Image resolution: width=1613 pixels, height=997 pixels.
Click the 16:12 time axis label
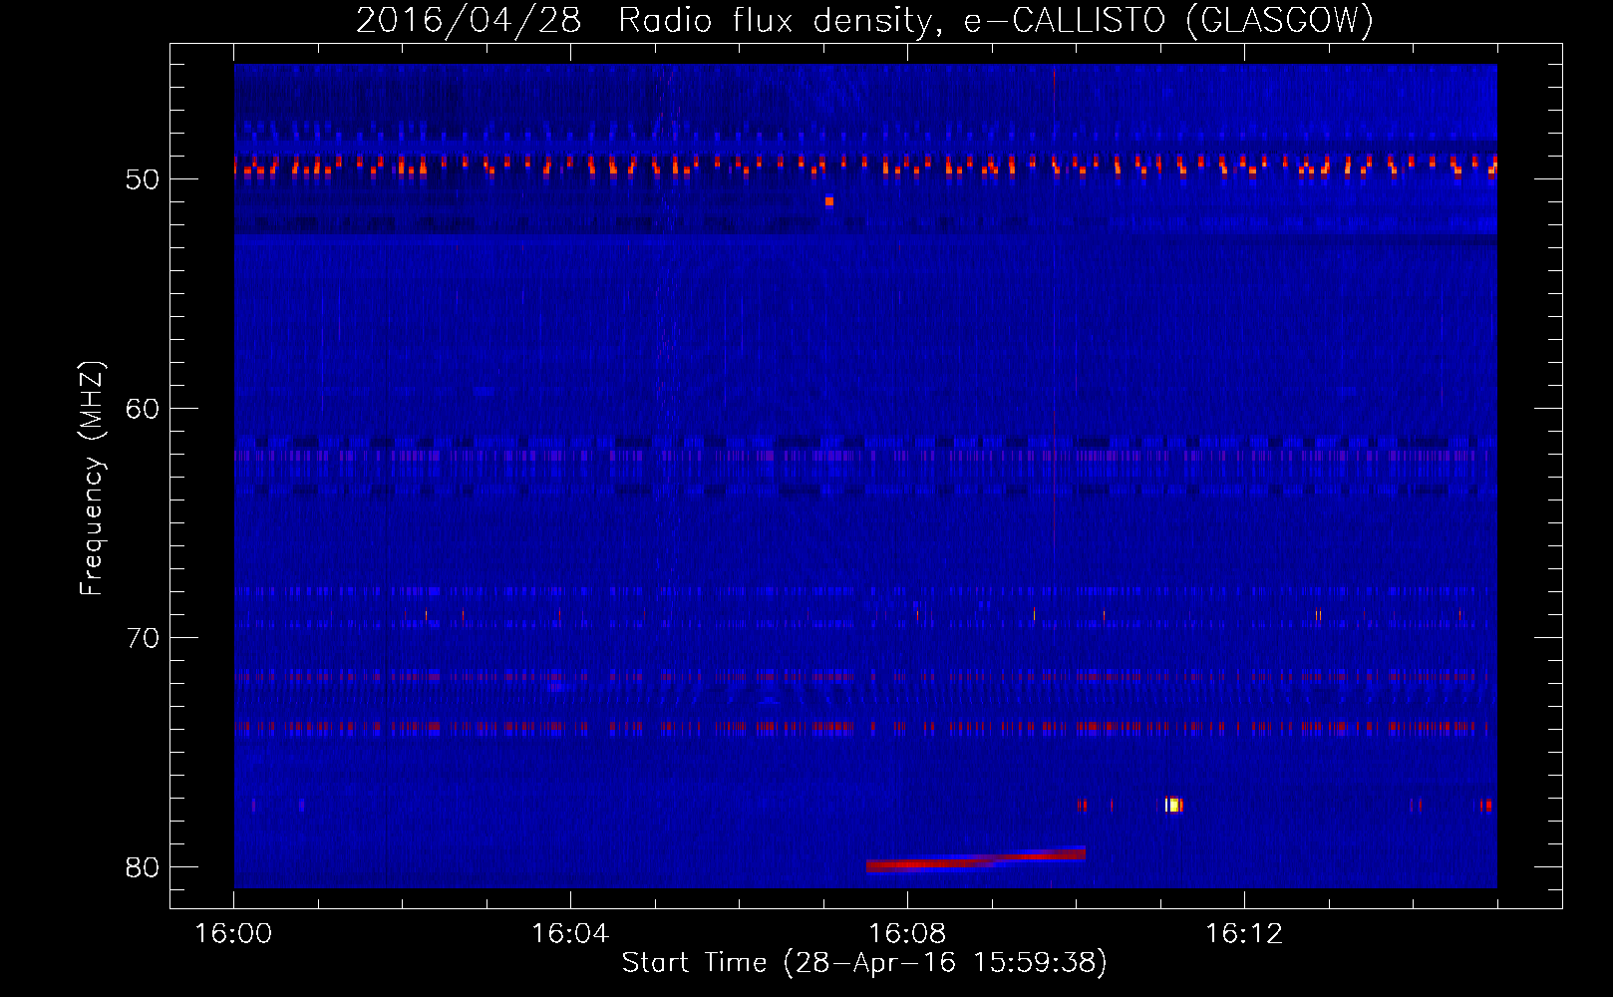click(x=1244, y=933)
